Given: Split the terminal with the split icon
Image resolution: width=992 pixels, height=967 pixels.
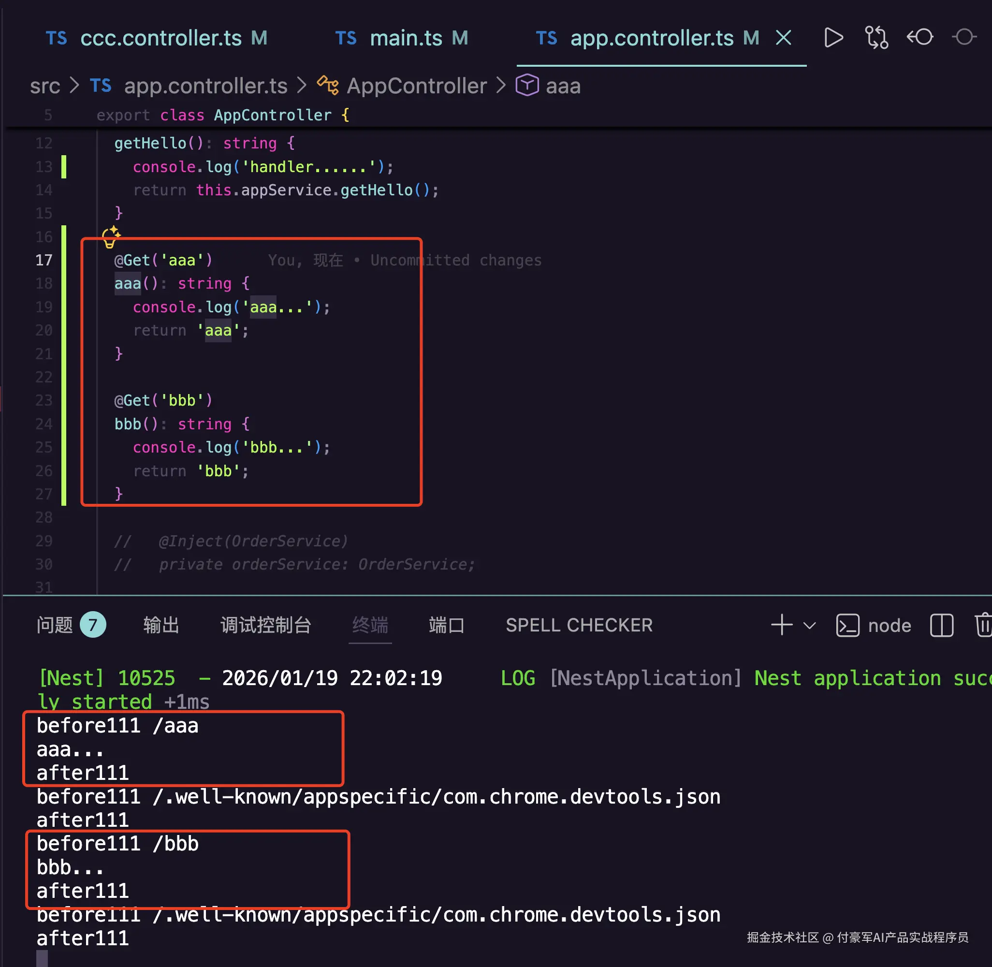Looking at the screenshot, I should click(942, 625).
